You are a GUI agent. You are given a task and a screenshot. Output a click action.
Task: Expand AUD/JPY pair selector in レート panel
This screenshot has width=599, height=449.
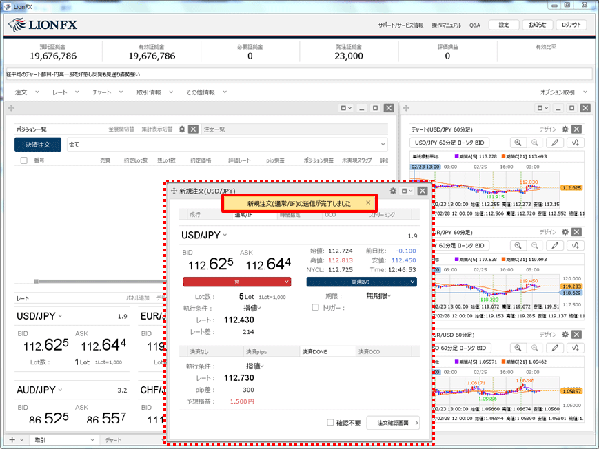point(39,390)
